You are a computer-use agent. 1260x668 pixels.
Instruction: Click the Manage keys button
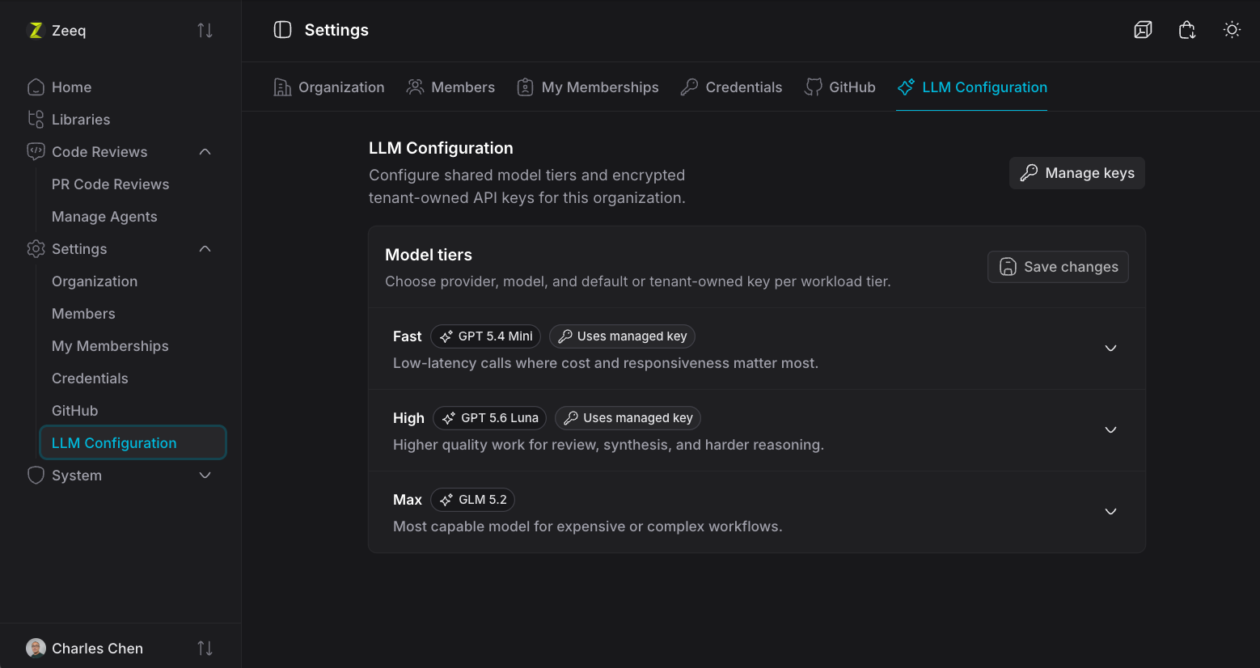tap(1077, 173)
